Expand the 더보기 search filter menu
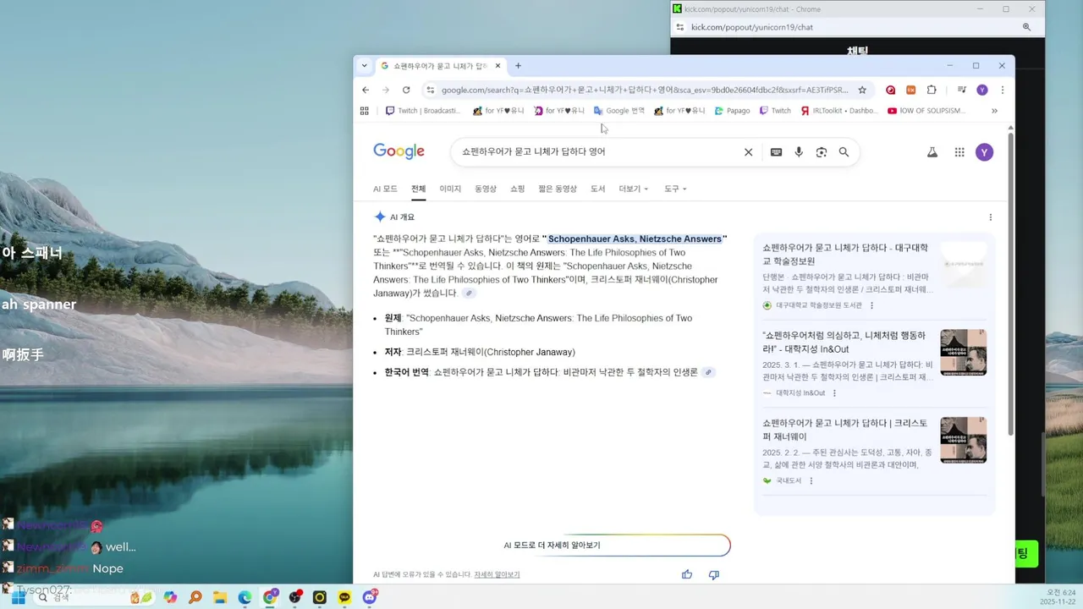This screenshot has height=609, width=1083. pyautogui.click(x=634, y=189)
